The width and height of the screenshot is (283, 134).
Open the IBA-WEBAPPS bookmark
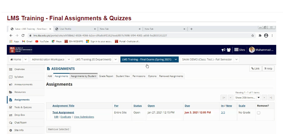tap(74, 41)
